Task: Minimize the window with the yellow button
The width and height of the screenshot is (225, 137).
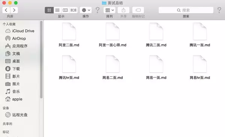Action: point(10,3)
